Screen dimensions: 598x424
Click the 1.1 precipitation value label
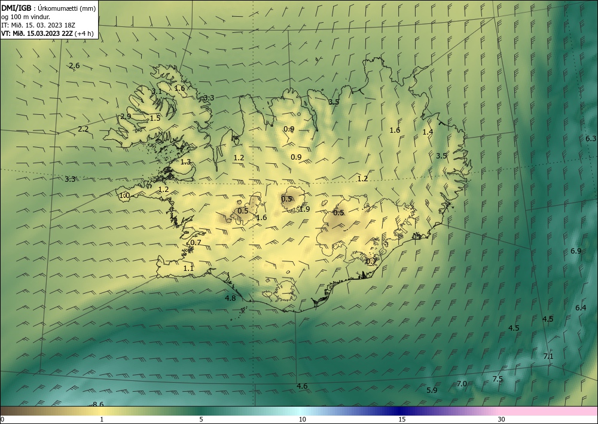(x=188, y=269)
